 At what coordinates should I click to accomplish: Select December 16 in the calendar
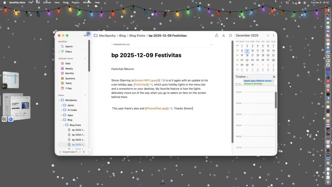coord(247,55)
